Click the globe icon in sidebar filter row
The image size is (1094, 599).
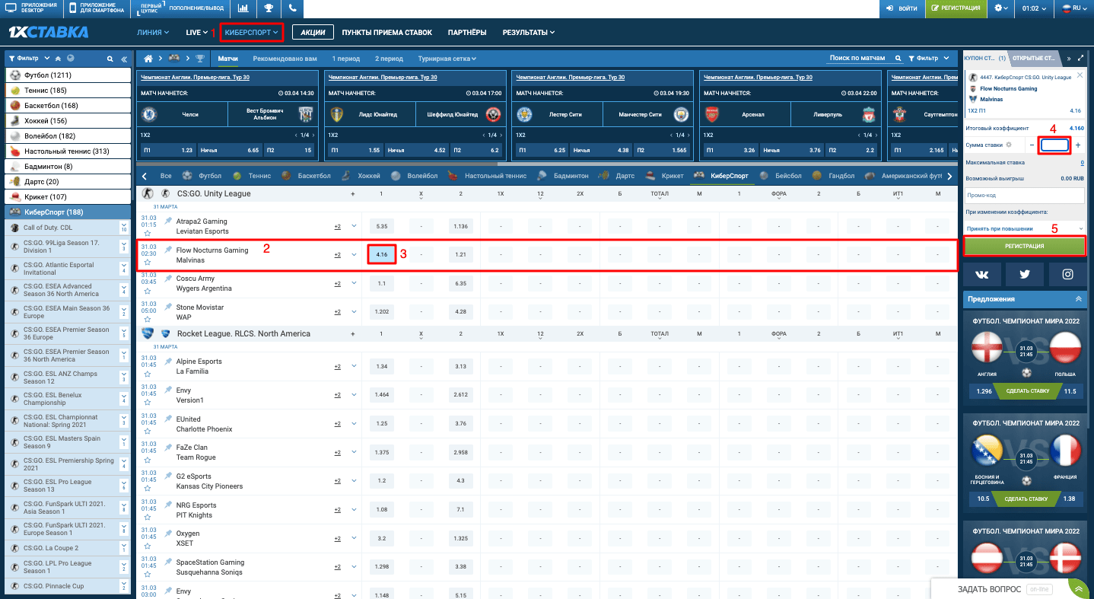pyautogui.click(x=71, y=59)
